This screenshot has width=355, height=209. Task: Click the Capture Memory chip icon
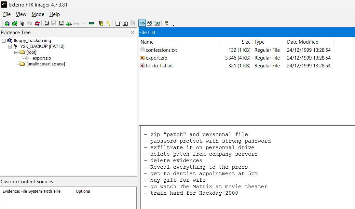pyautogui.click(x=91, y=23)
